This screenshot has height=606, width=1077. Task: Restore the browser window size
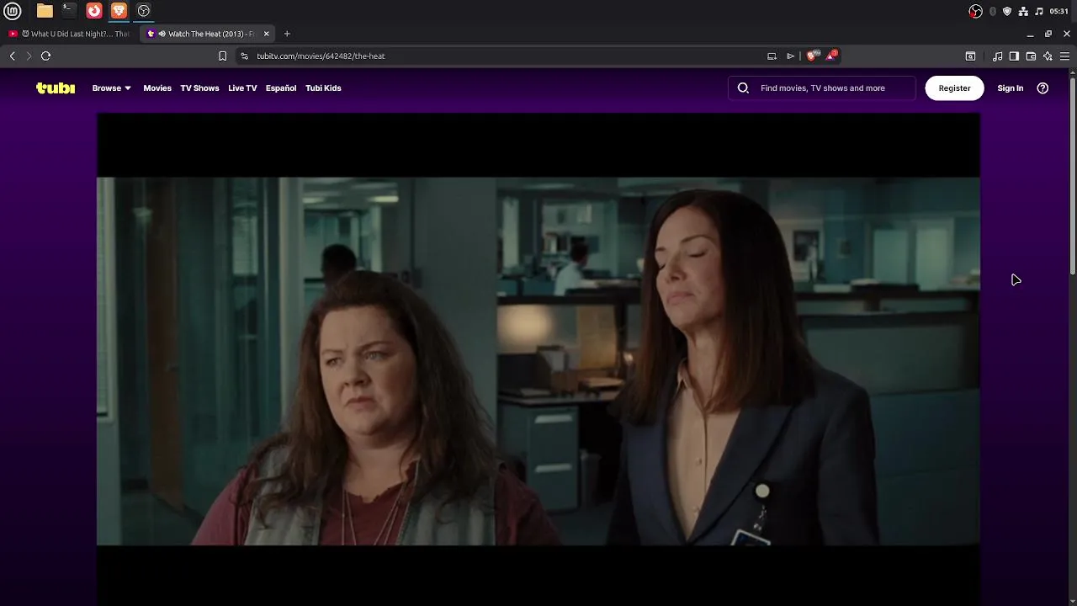click(x=1048, y=34)
